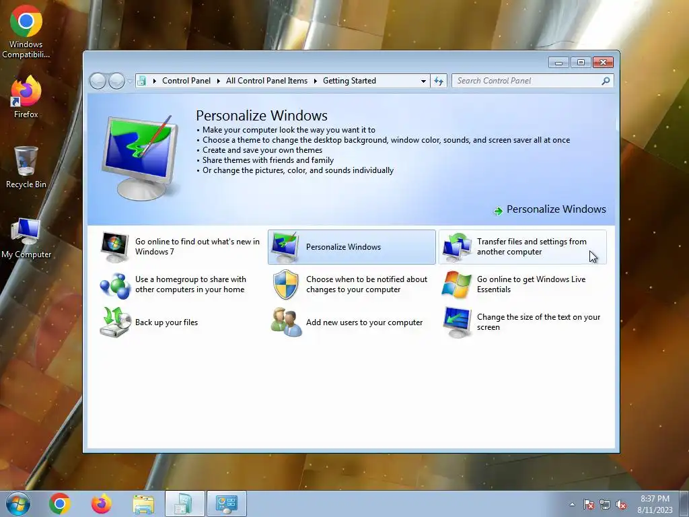
Task: Click the Back navigation button
Action: [x=98, y=81]
